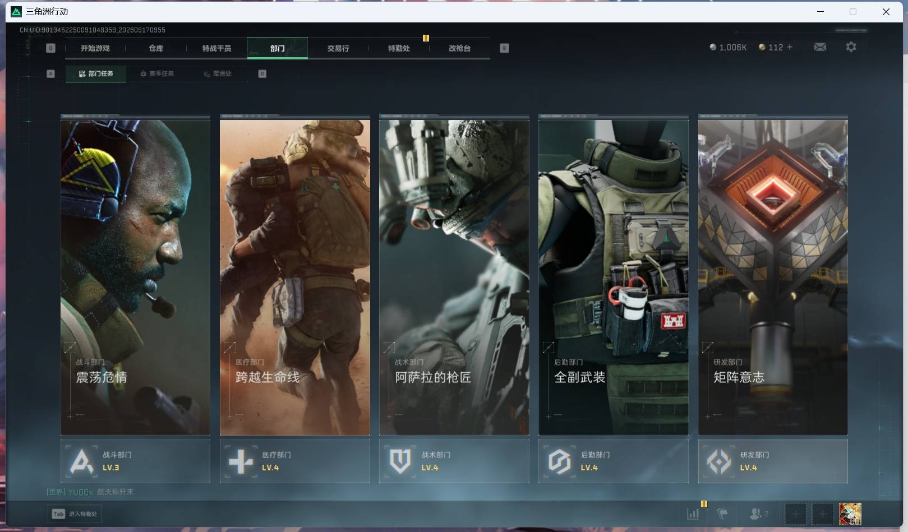Switch to the 特勤处 tab
Image resolution: width=908 pixels, height=532 pixels.
coord(399,48)
